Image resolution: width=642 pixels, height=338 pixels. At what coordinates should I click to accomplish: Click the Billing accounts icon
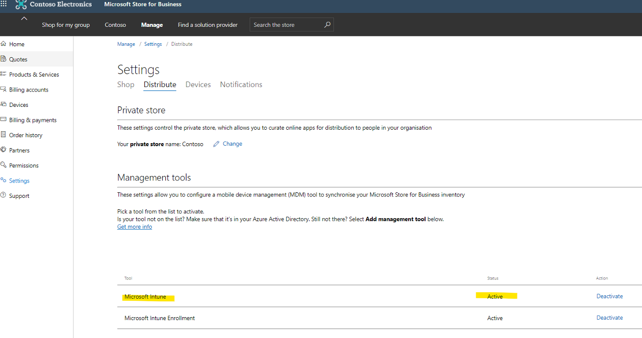(3, 89)
